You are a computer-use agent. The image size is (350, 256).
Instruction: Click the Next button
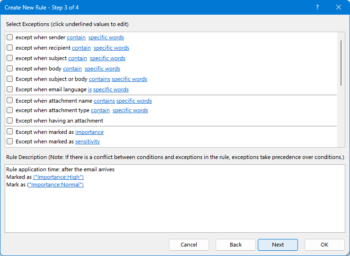click(x=278, y=245)
